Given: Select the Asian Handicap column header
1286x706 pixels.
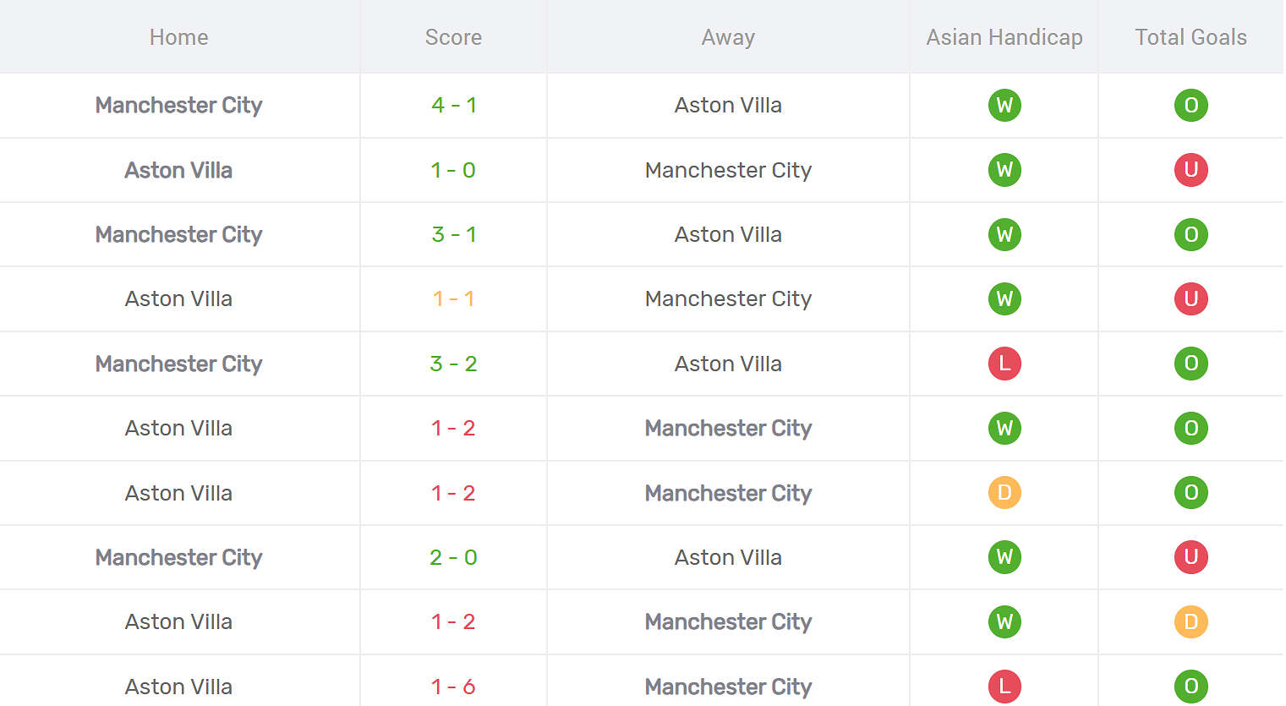Looking at the screenshot, I should tap(1004, 37).
